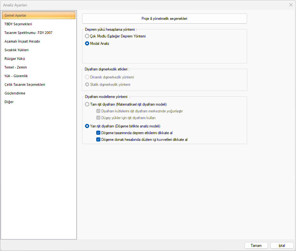Open the Güçlendirme section
This screenshot has width=296, height=251.
pyautogui.click(x=15, y=93)
